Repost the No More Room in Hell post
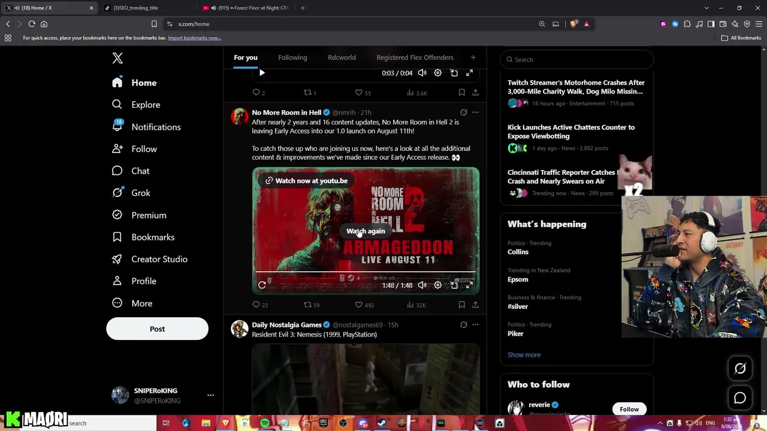The image size is (767, 431). [x=312, y=305]
